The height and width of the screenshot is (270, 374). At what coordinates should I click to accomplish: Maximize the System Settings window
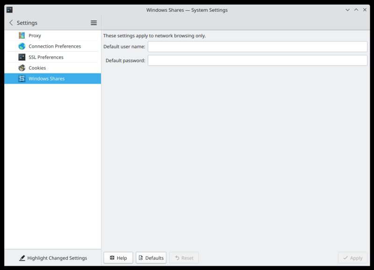pos(356,10)
